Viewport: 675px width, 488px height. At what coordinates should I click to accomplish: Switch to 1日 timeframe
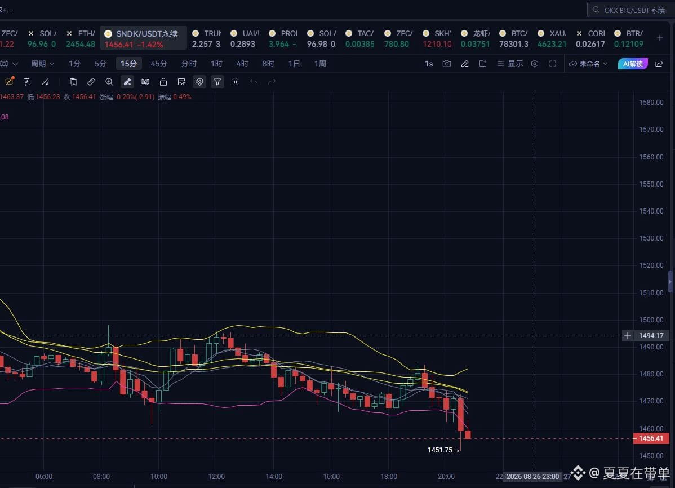coord(294,64)
